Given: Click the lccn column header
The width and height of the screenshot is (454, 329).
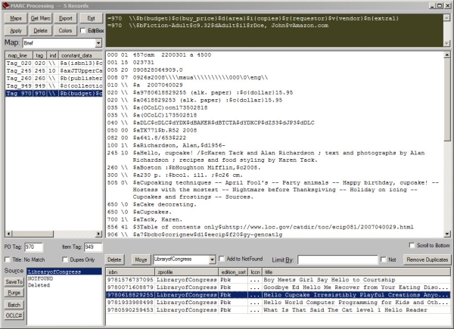Looking at the screenshot, I should pos(256,272).
